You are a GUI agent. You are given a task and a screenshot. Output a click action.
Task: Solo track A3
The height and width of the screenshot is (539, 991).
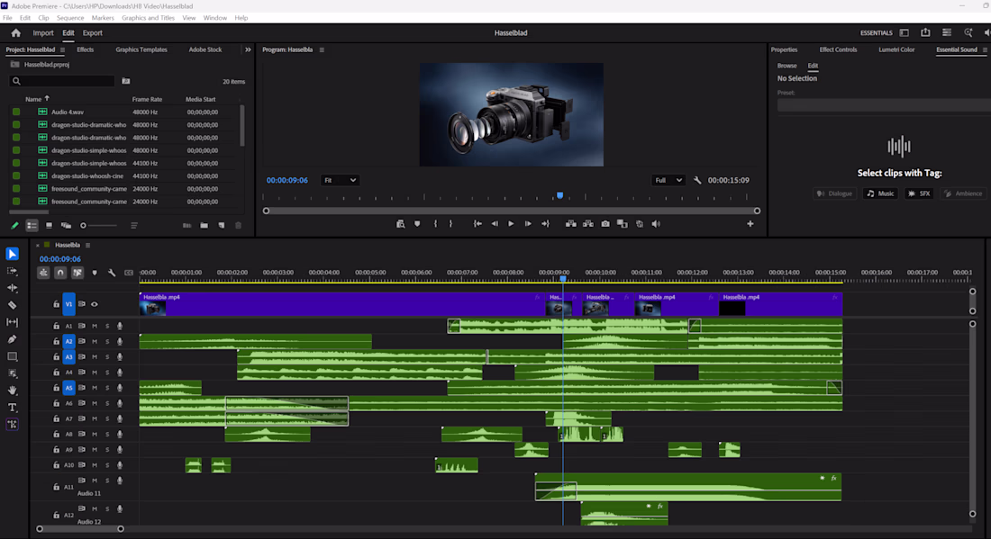click(107, 356)
